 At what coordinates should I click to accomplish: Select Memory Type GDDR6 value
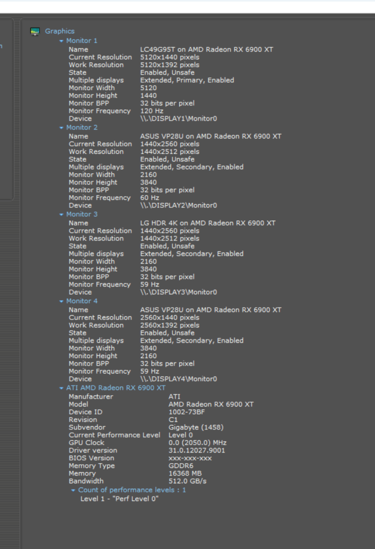pyautogui.click(x=181, y=466)
